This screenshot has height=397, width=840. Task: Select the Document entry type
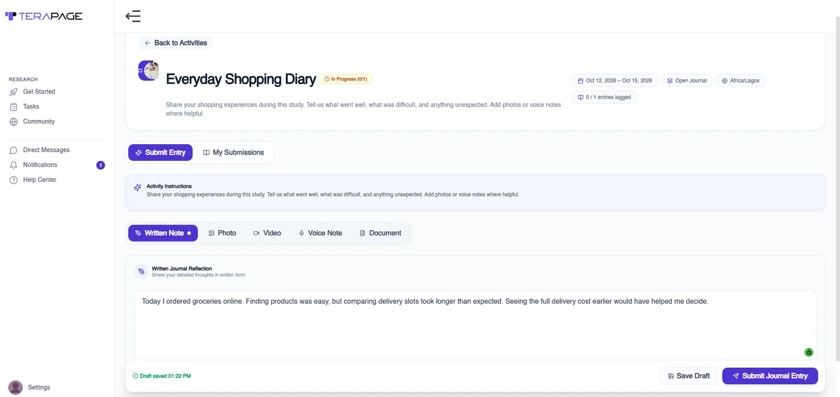(x=380, y=233)
